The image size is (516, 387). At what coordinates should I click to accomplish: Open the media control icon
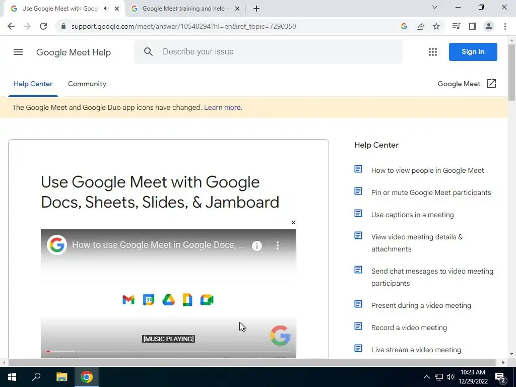tap(456, 26)
